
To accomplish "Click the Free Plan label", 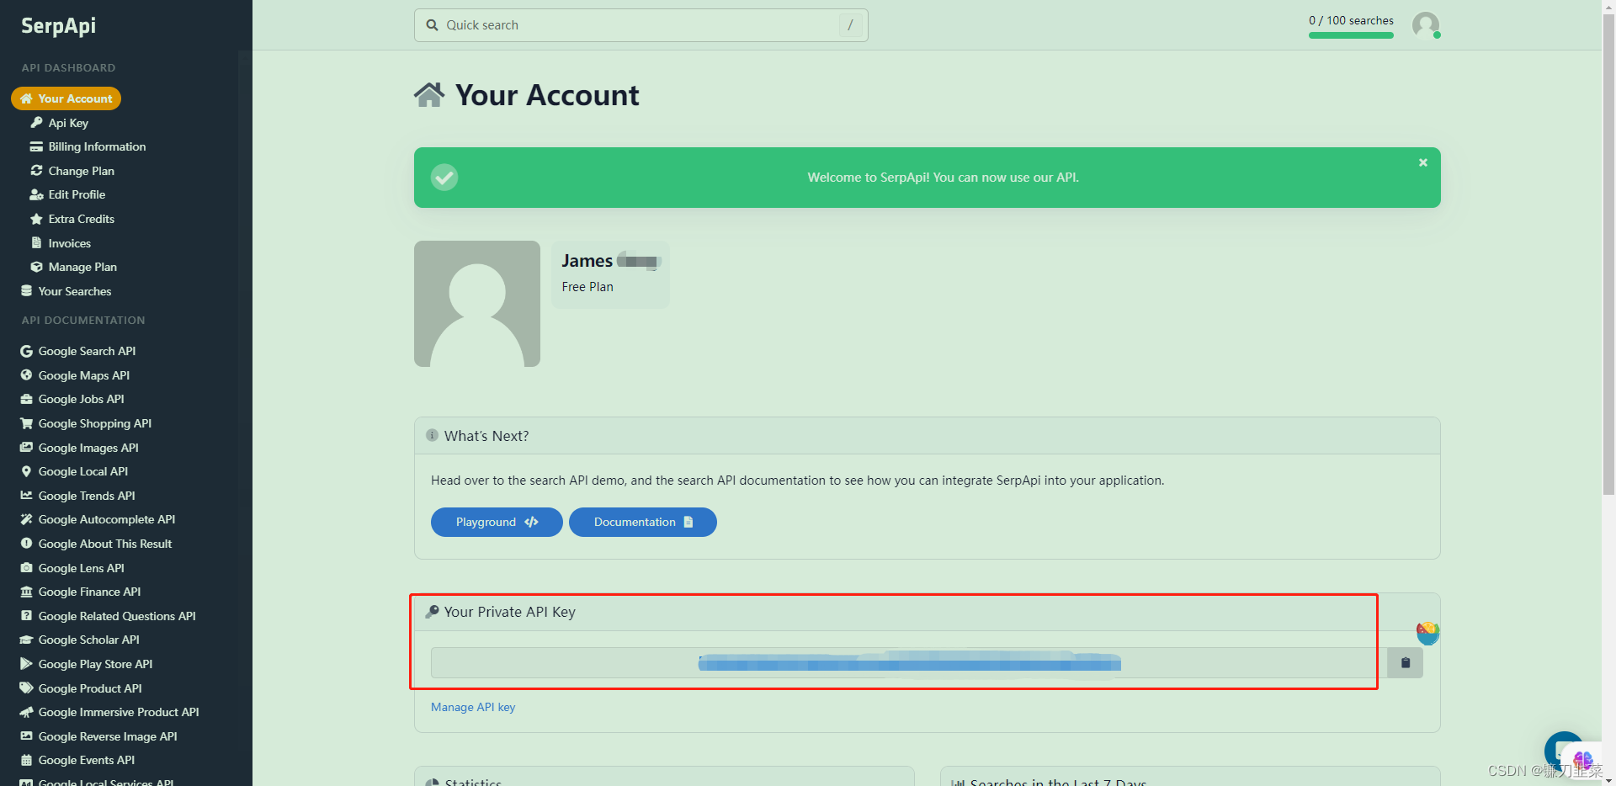I will click(587, 287).
